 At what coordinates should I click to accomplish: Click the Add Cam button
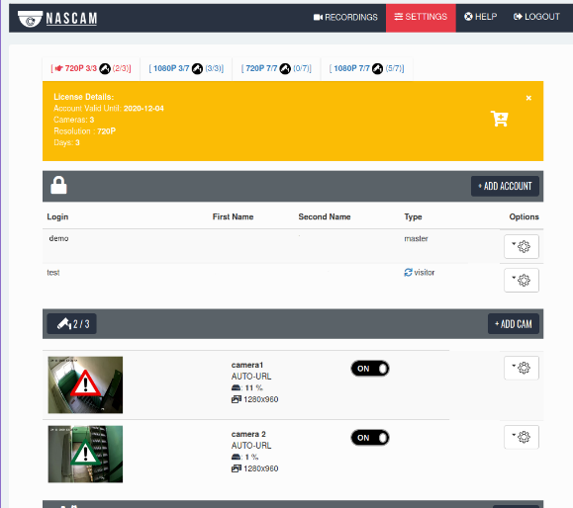(514, 324)
